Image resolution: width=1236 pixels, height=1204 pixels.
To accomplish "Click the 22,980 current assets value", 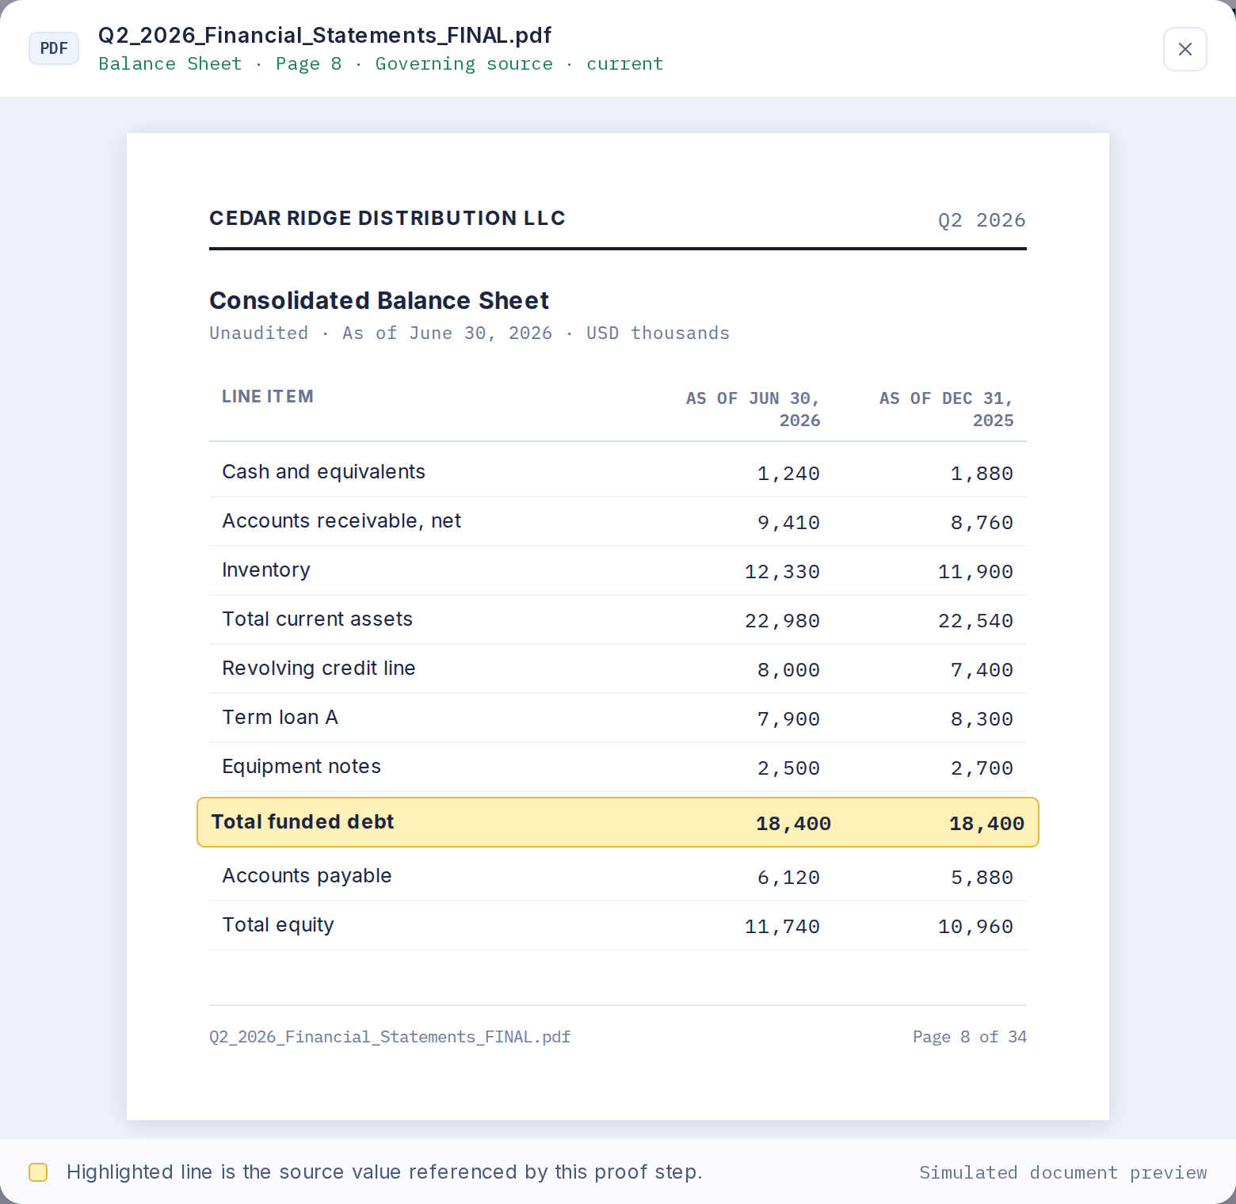I will tap(782, 621).
